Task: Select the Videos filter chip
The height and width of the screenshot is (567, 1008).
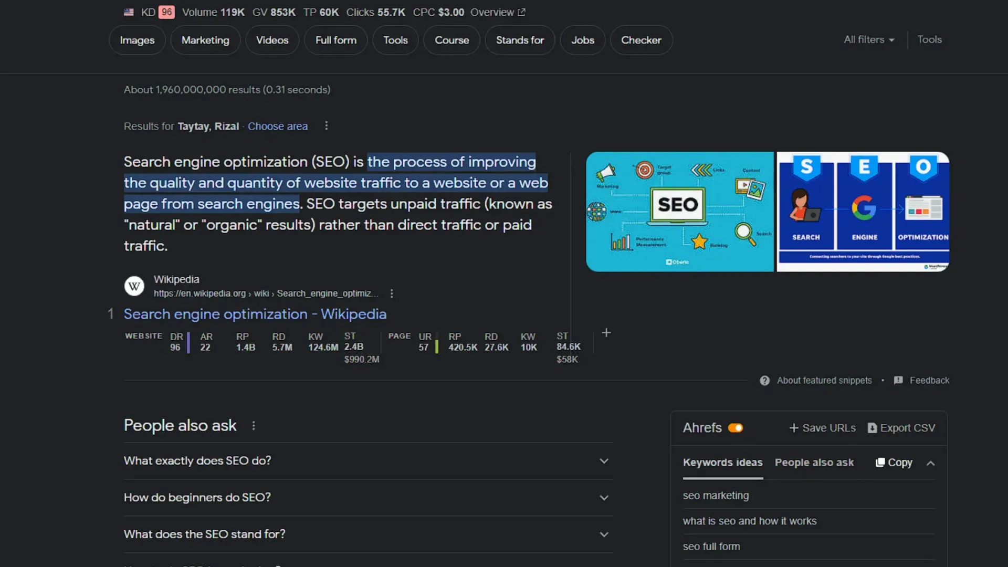Action: pyautogui.click(x=272, y=40)
